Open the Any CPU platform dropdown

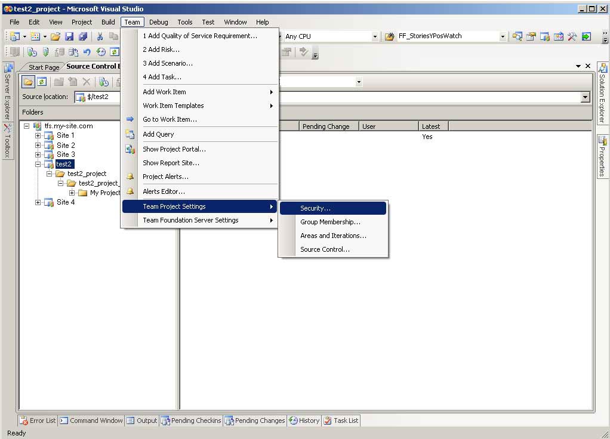pyautogui.click(x=375, y=36)
